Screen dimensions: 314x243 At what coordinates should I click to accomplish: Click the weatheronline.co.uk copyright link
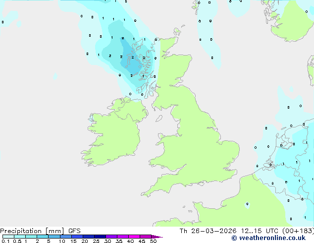[x=268, y=238]
